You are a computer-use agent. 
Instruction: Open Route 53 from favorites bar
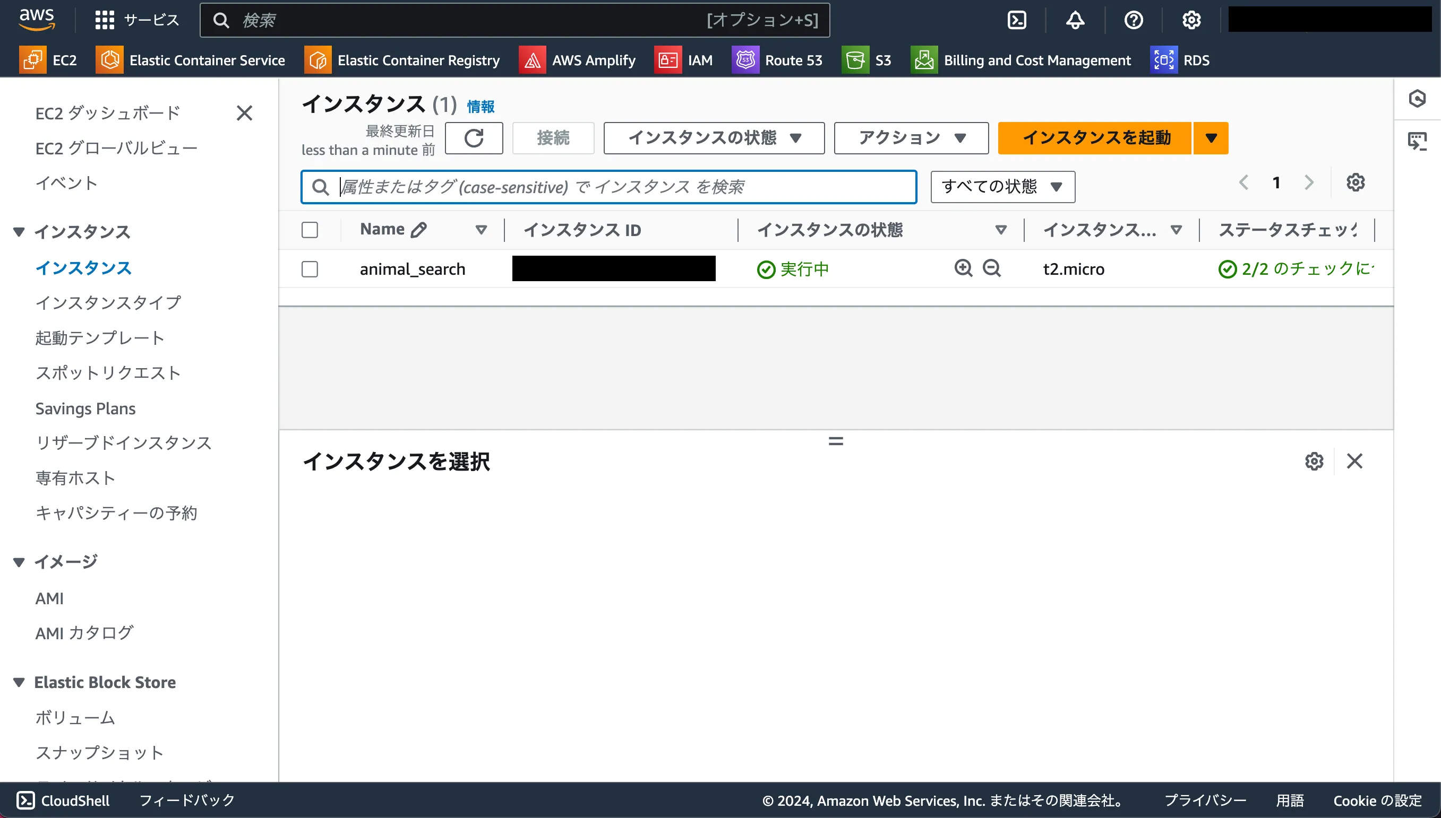(778, 59)
